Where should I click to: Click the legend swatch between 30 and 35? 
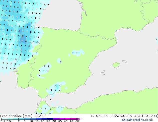coord(56,119)
